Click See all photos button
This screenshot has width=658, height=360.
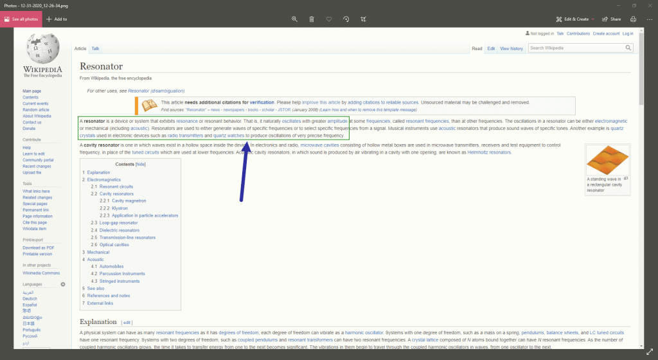21,19
